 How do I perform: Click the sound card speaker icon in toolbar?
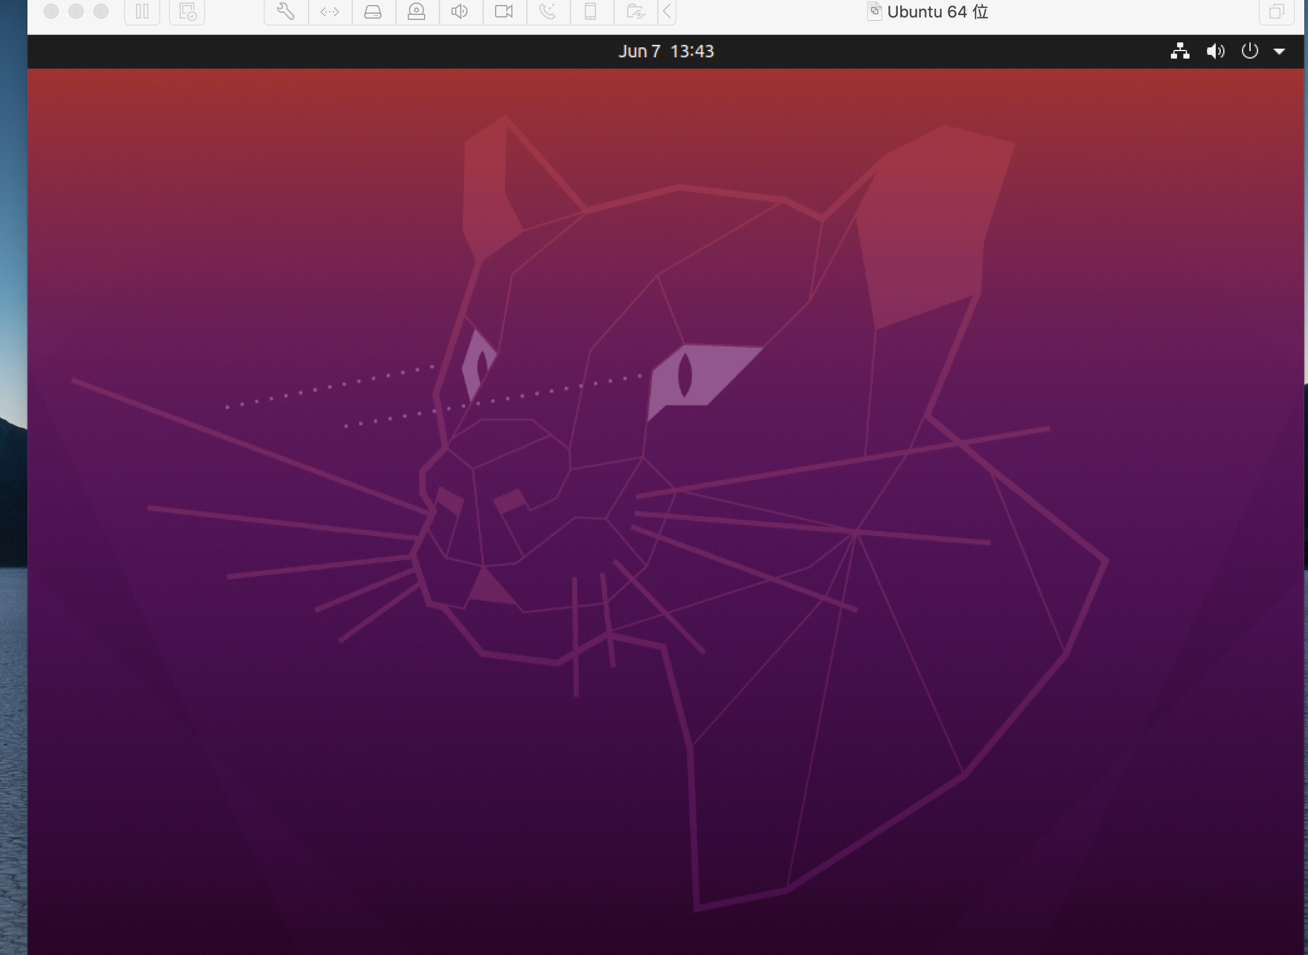pos(459,11)
